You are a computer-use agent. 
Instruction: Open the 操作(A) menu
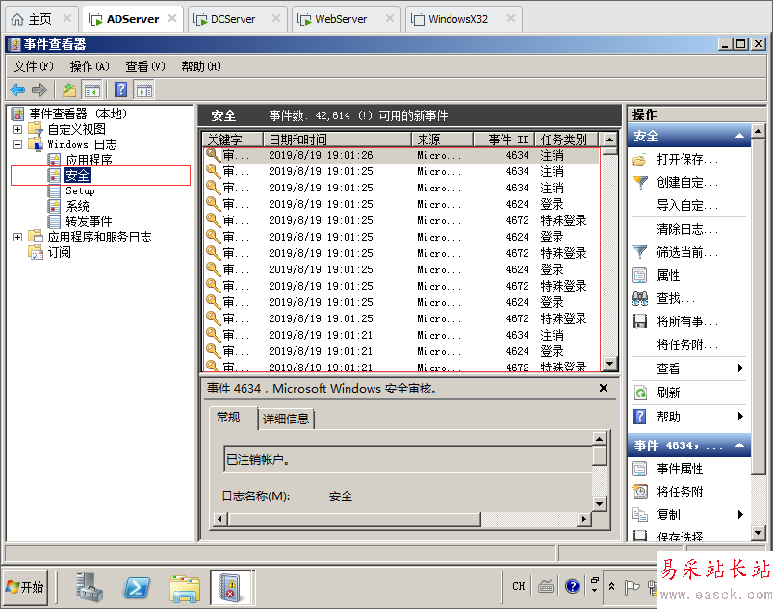point(90,66)
